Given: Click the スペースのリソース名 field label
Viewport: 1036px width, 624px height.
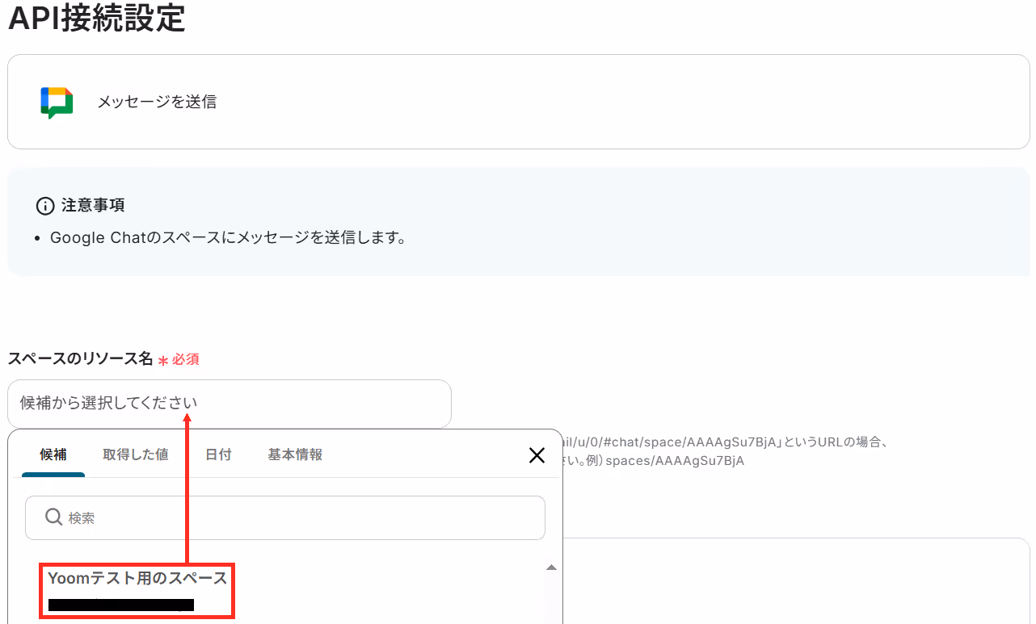Looking at the screenshot, I should 80,359.
